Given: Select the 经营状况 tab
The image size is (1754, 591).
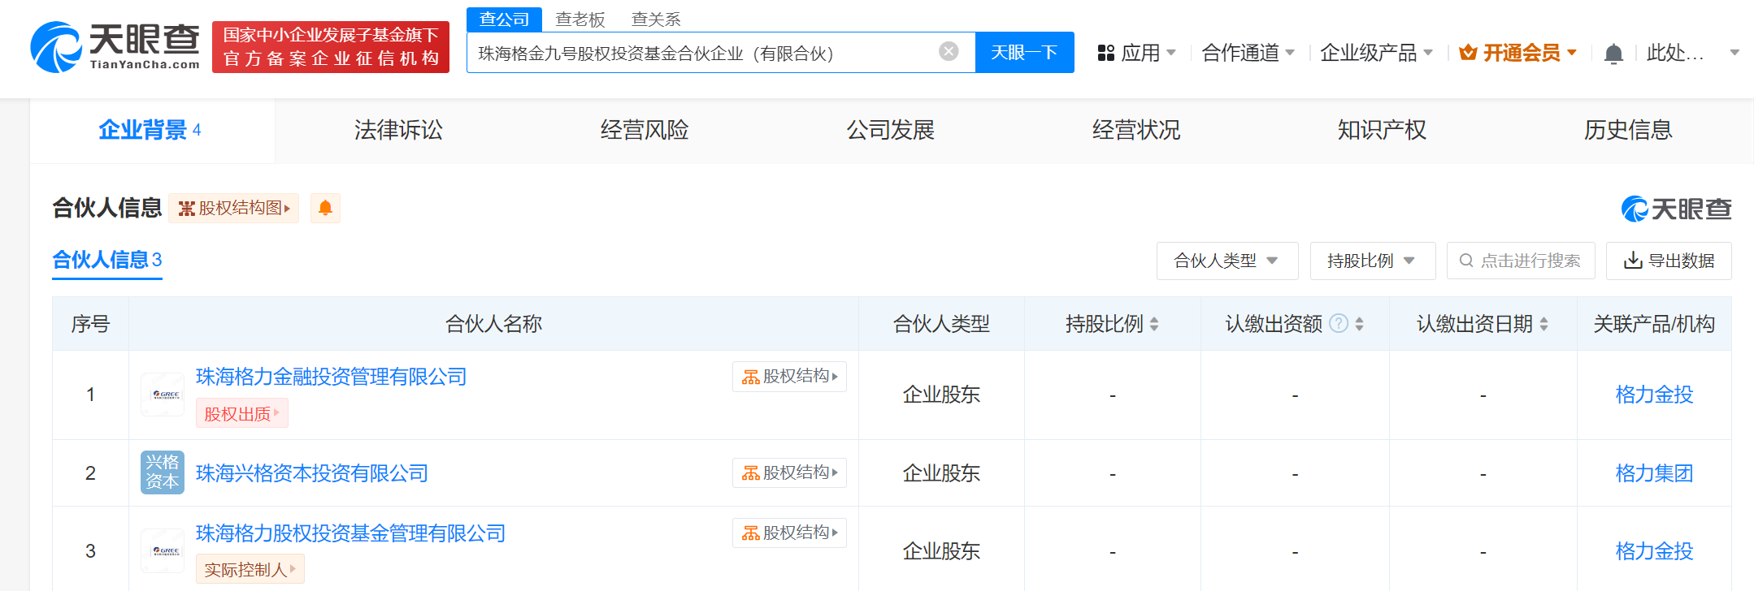Looking at the screenshot, I should [1136, 130].
